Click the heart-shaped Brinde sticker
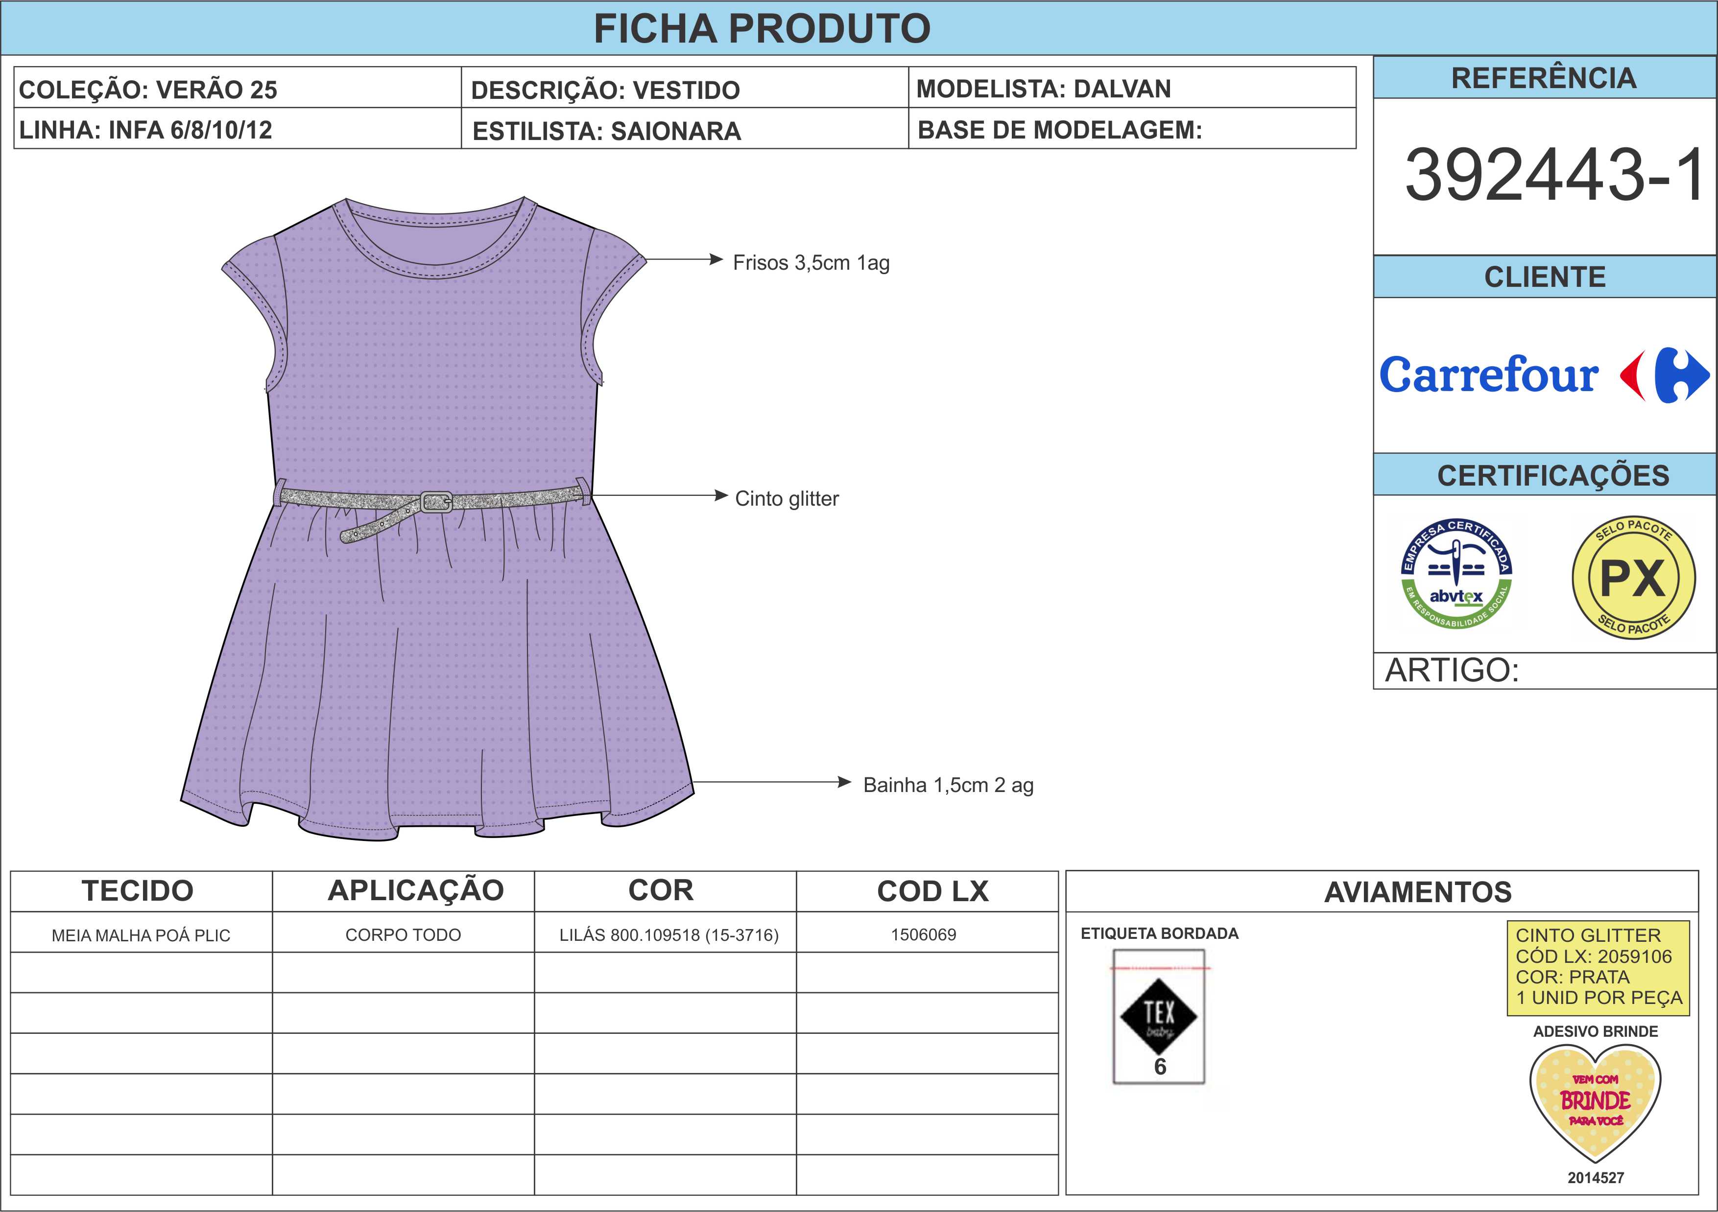The height and width of the screenshot is (1212, 1718). point(1595,1100)
